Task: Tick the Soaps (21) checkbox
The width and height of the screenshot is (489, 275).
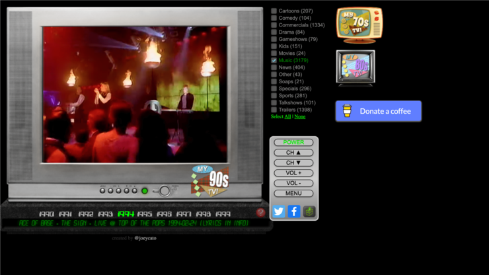Action: (x=274, y=81)
